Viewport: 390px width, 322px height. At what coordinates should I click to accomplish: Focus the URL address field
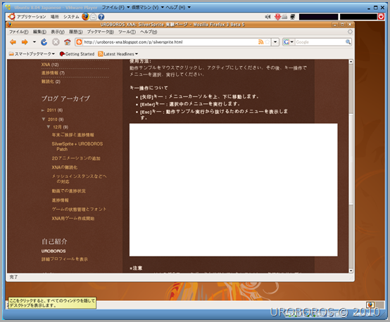[x=170, y=42]
